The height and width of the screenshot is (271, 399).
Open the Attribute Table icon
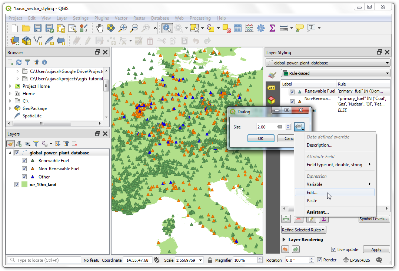pos(238,28)
